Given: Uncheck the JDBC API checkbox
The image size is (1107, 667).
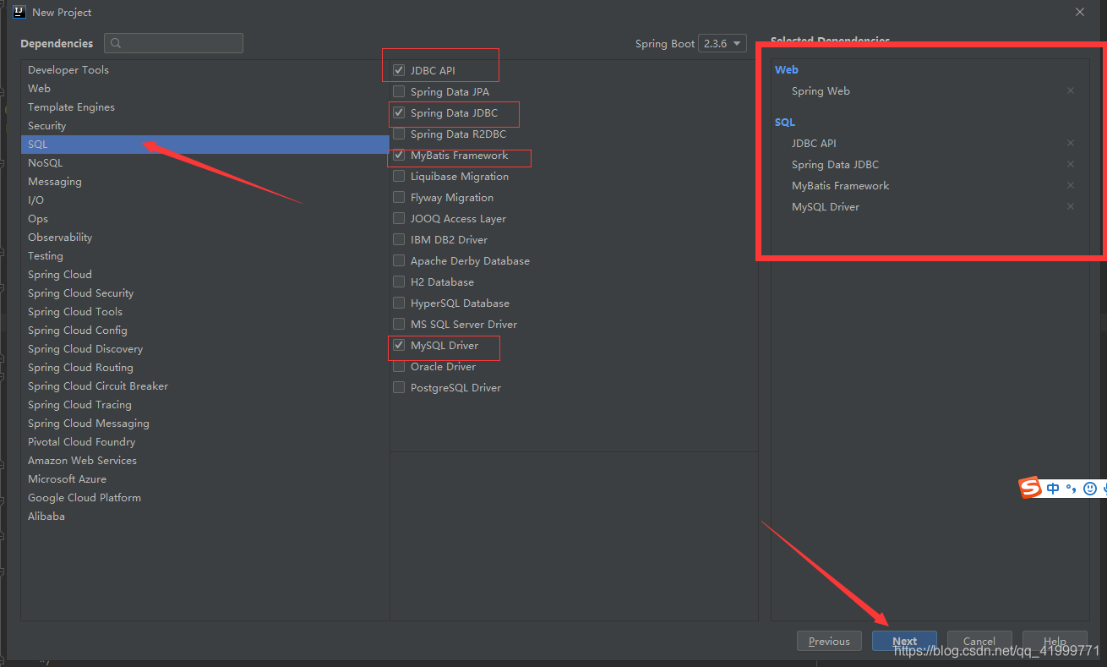Looking at the screenshot, I should (399, 70).
